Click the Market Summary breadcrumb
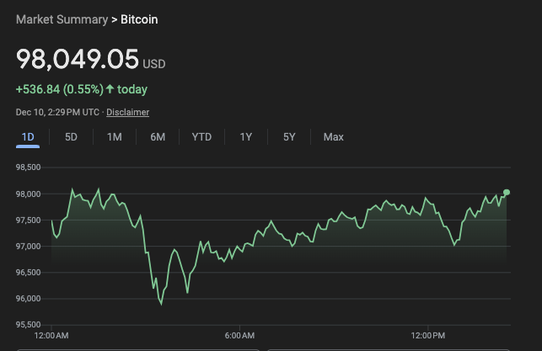The height and width of the screenshot is (351, 542). (61, 19)
